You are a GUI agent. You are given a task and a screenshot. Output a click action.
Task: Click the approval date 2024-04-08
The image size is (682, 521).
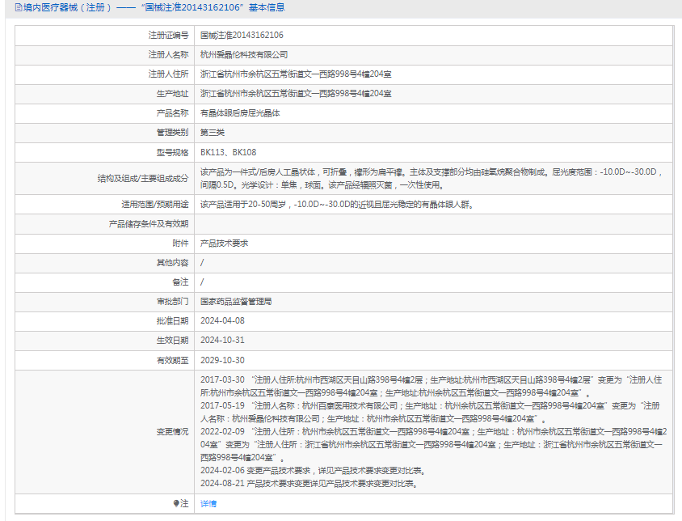pyautogui.click(x=222, y=320)
